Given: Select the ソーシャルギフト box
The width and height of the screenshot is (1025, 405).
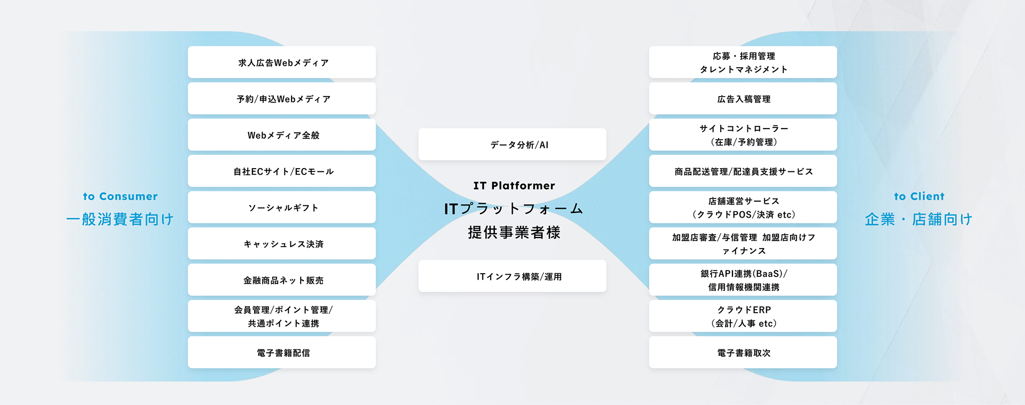Looking at the screenshot, I should pos(282,208).
